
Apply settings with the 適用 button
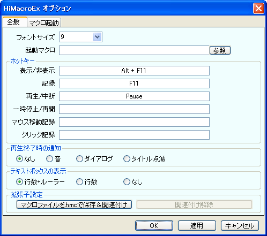pos(197,226)
